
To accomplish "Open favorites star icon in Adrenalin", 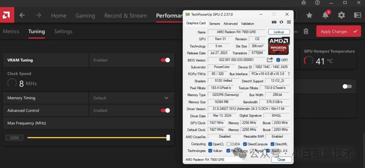I will [x=309, y=15].
